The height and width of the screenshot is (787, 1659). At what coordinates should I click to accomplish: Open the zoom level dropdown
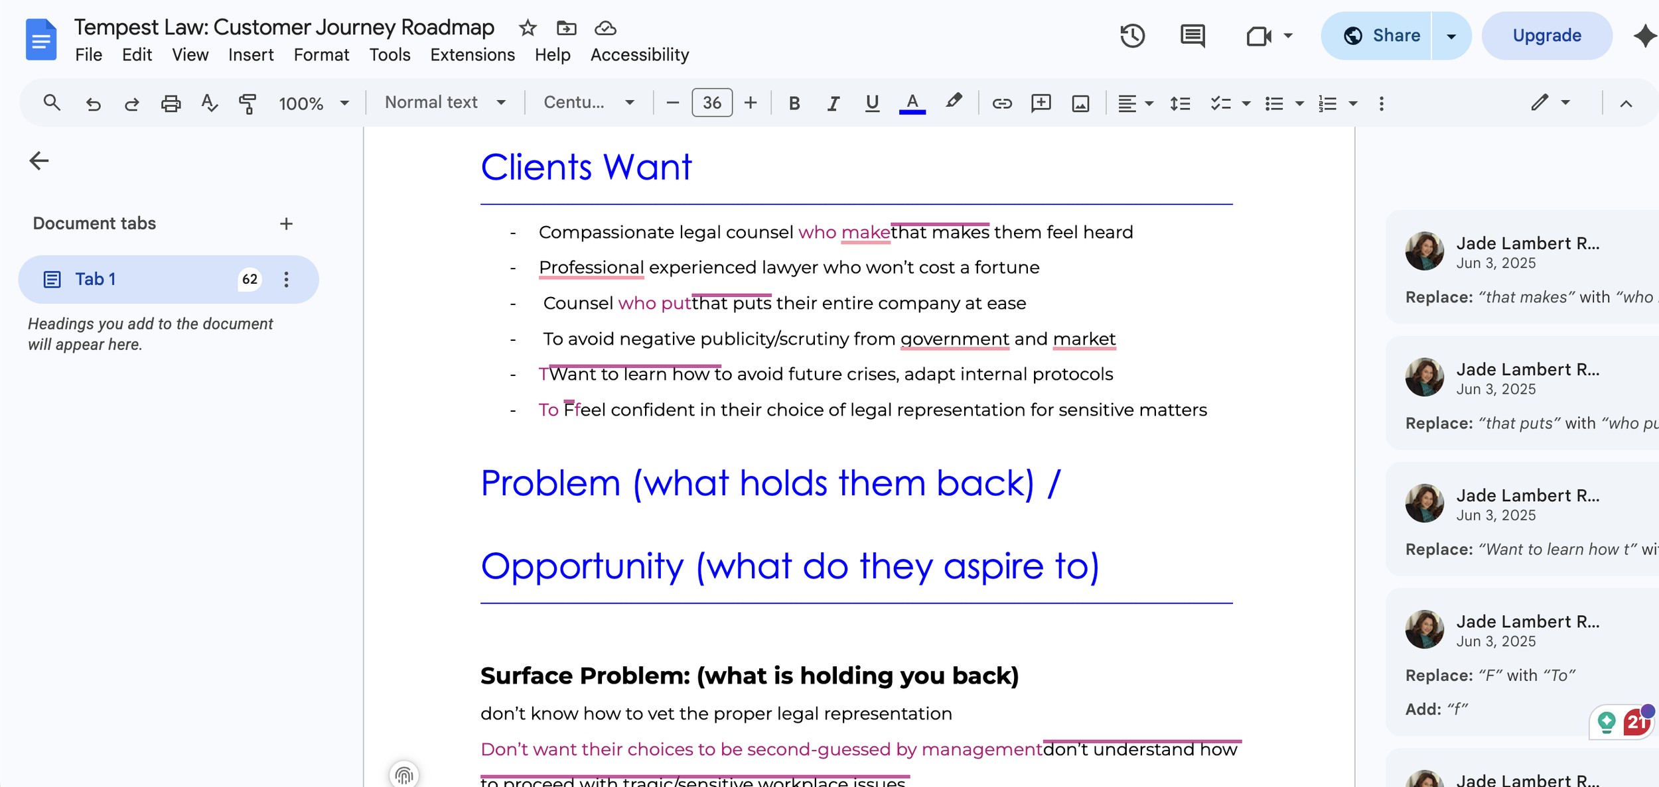(x=314, y=103)
